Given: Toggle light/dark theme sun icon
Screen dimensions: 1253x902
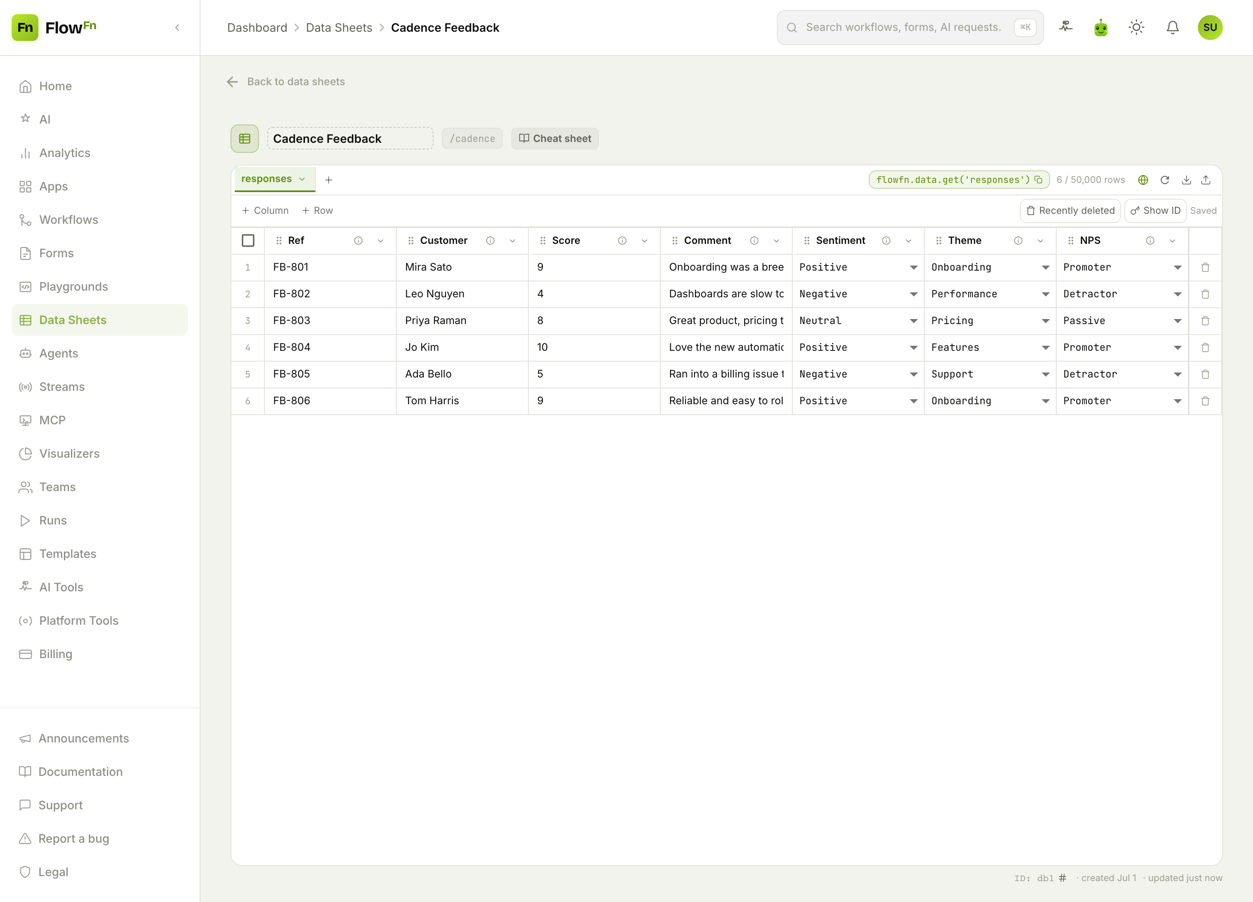Looking at the screenshot, I should (1136, 27).
